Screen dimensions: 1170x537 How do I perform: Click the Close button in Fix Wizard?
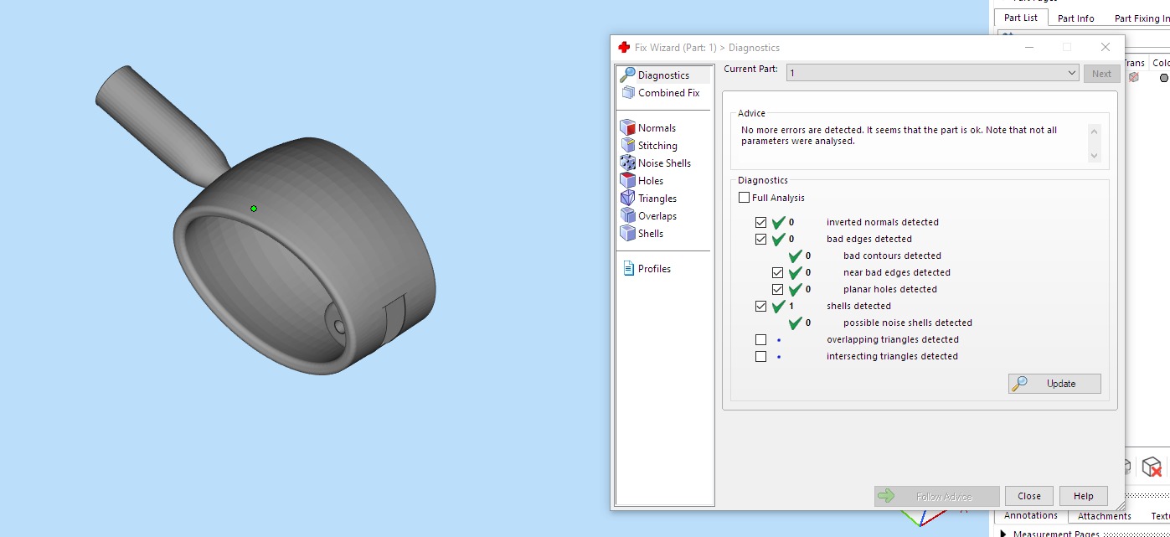pyautogui.click(x=1029, y=496)
